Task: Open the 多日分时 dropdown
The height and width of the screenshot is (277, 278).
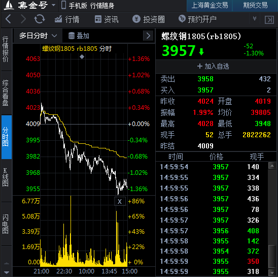Action: [38, 36]
